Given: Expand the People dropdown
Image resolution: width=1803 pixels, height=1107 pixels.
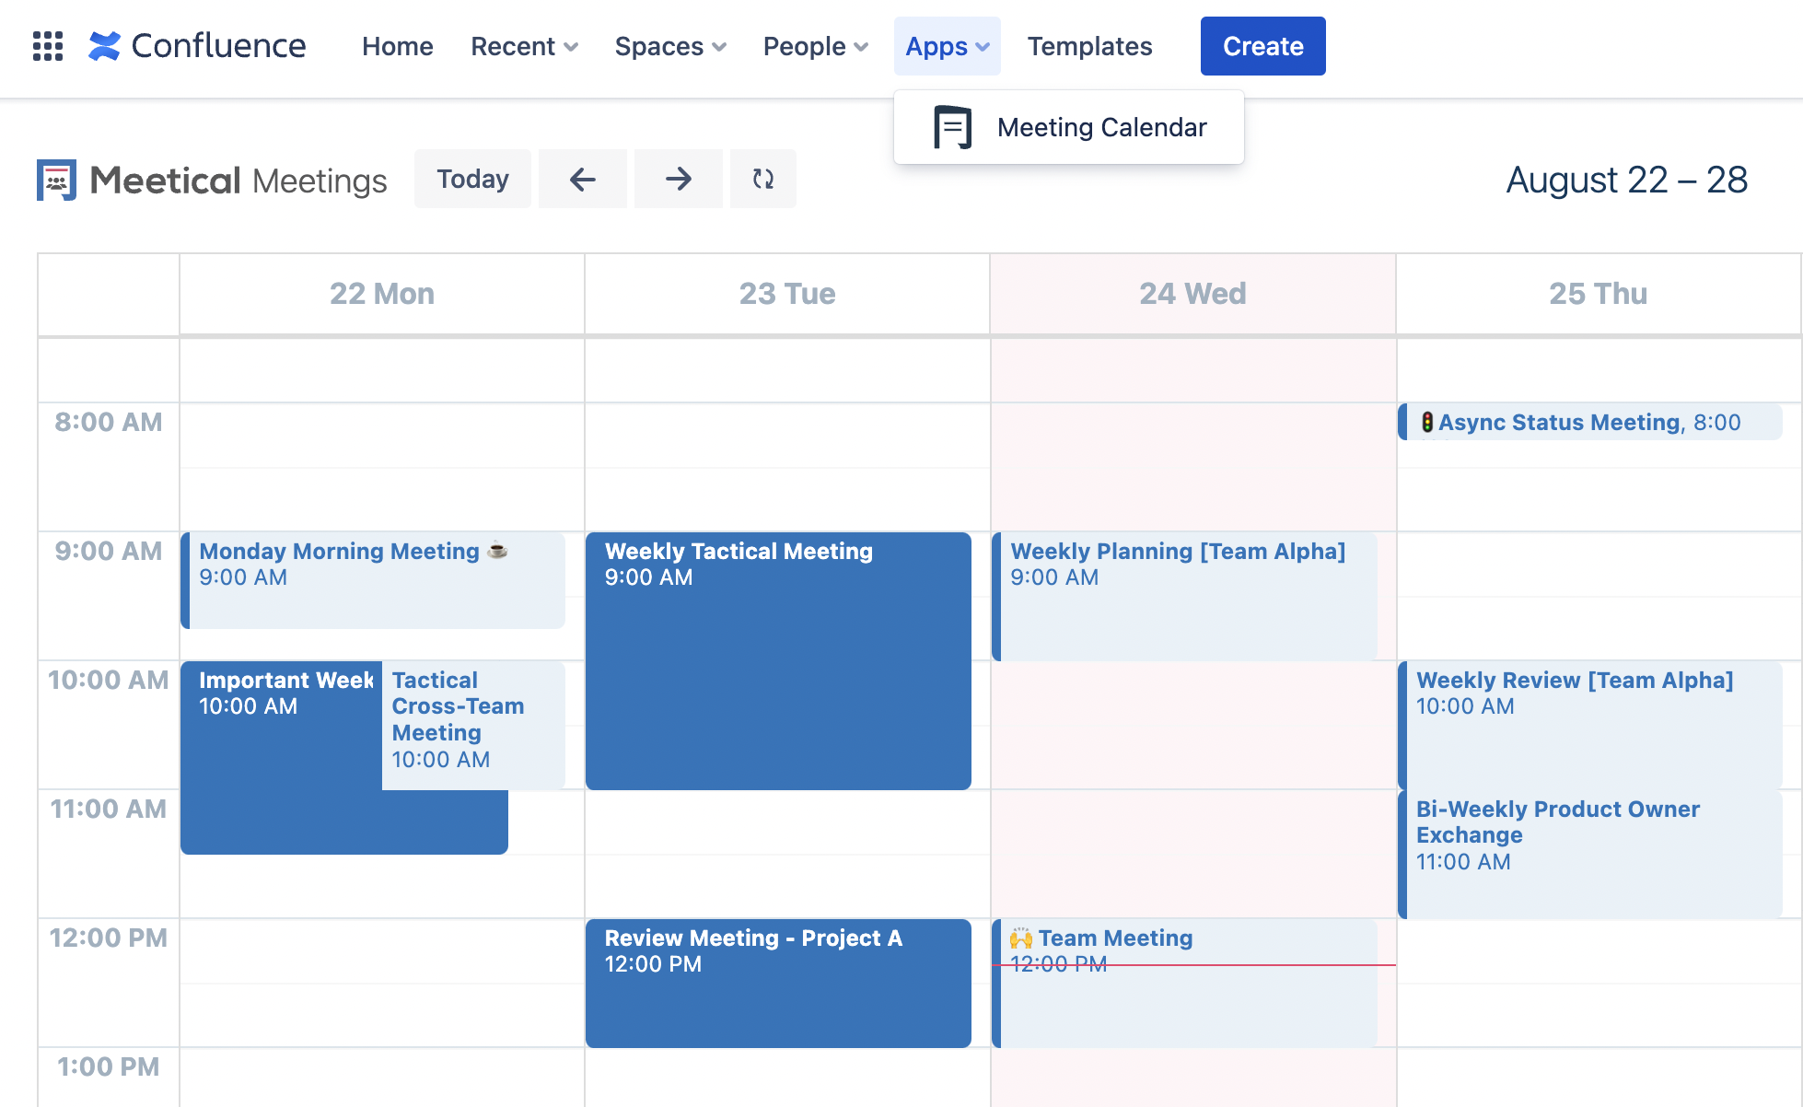Looking at the screenshot, I should (814, 46).
